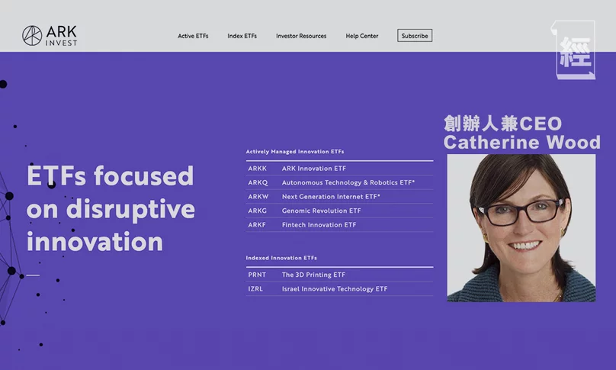Click the Catherine Wood portrait photo
616x370 pixels.
(x=521, y=228)
